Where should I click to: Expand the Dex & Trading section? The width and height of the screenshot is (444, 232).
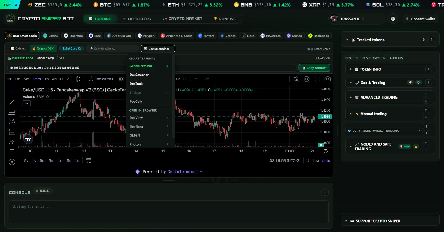[351, 83]
